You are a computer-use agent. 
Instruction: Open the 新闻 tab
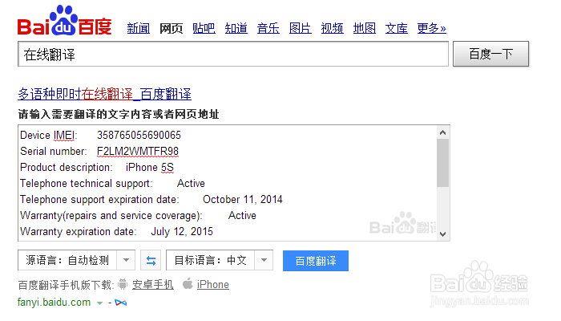(139, 28)
